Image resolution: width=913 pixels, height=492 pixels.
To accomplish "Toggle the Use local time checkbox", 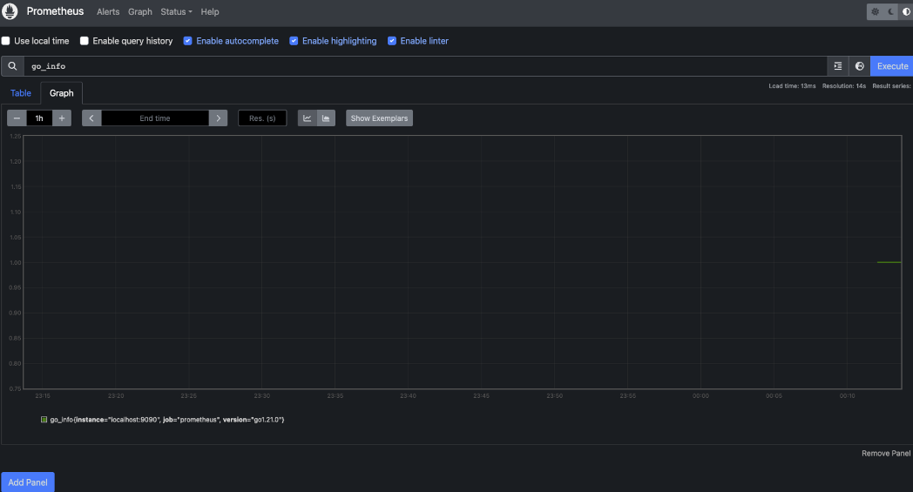I will click(6, 41).
